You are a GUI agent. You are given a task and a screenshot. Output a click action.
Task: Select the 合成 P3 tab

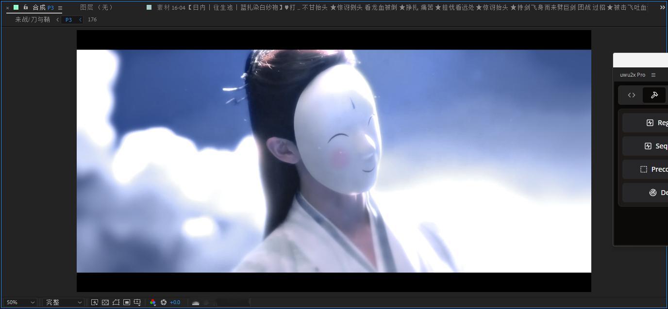43,7
